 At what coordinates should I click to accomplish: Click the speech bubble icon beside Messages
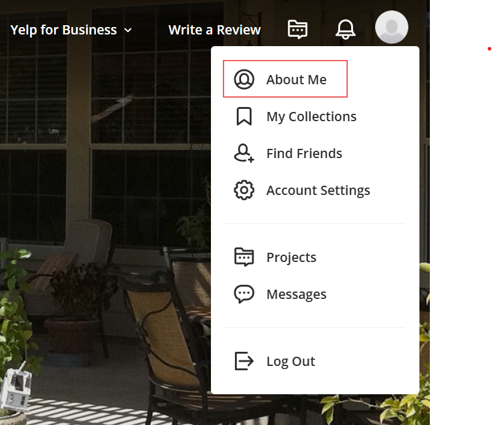pyautogui.click(x=244, y=294)
